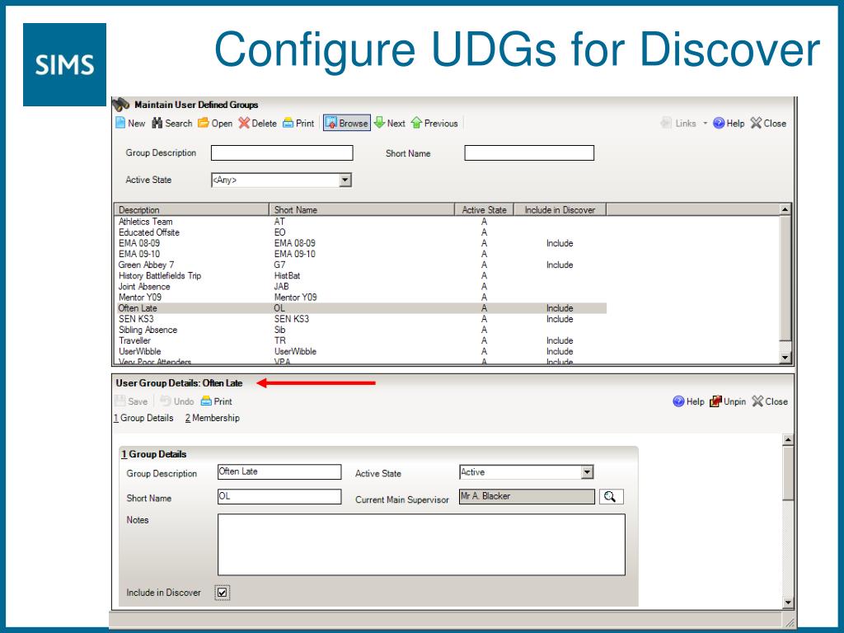Jump to 1 Group Details link
Viewport: 844px width, 633px height.
143,418
